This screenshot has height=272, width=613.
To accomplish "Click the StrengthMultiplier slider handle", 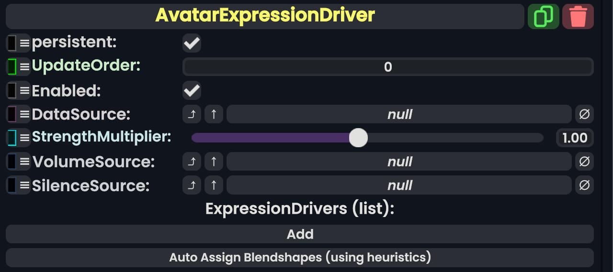I will point(358,138).
